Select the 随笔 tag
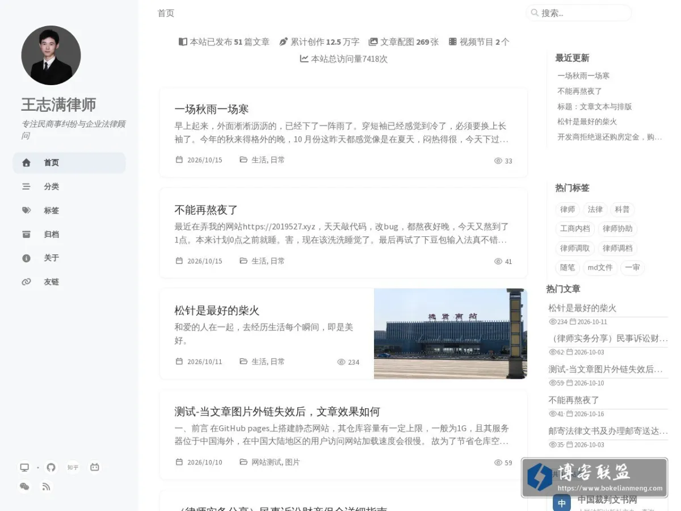The image size is (681, 511). pos(567,267)
